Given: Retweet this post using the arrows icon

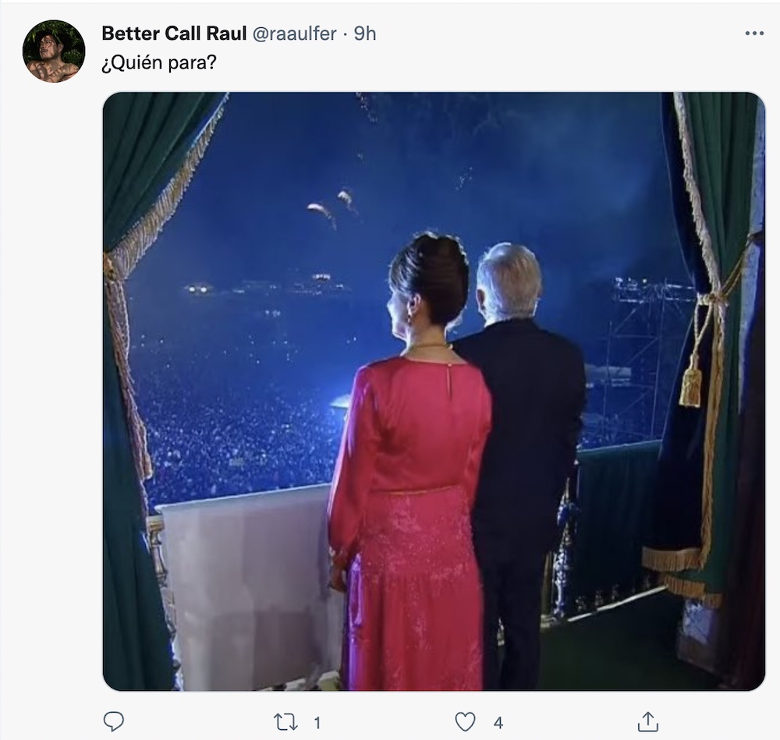Looking at the screenshot, I should coord(285,721).
